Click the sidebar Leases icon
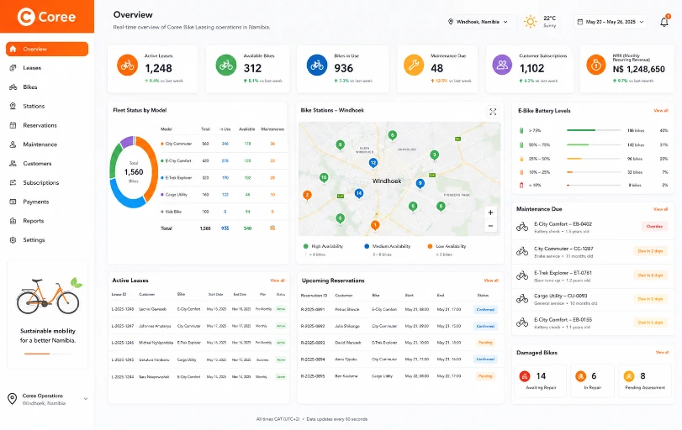682x430 pixels. coord(13,68)
